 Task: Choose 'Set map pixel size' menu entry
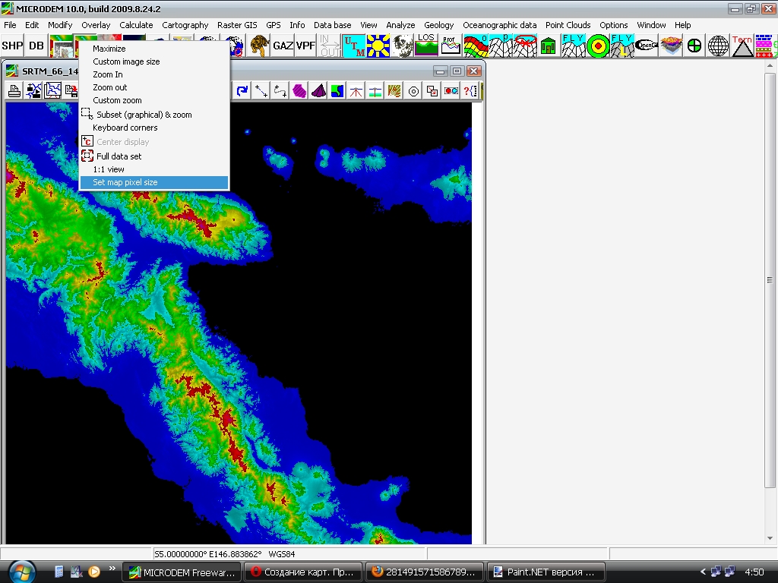tap(125, 183)
